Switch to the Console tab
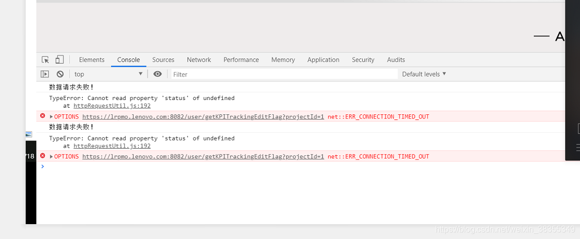Screen dimensions: 580x239 pyautogui.click(x=128, y=60)
